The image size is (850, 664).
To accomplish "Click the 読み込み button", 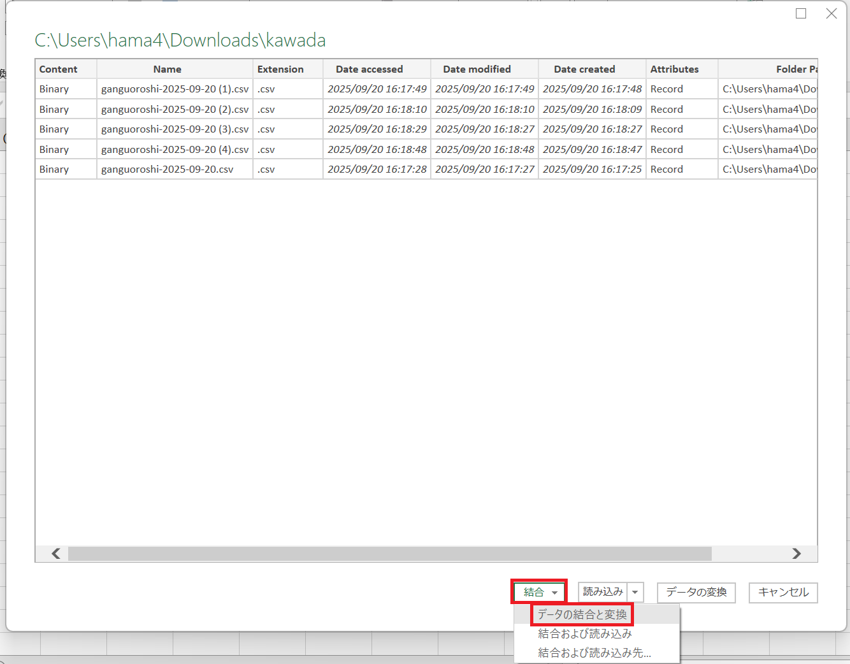I will [603, 592].
